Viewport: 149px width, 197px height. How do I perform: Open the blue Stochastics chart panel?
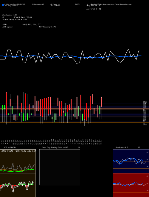click(131, 161)
